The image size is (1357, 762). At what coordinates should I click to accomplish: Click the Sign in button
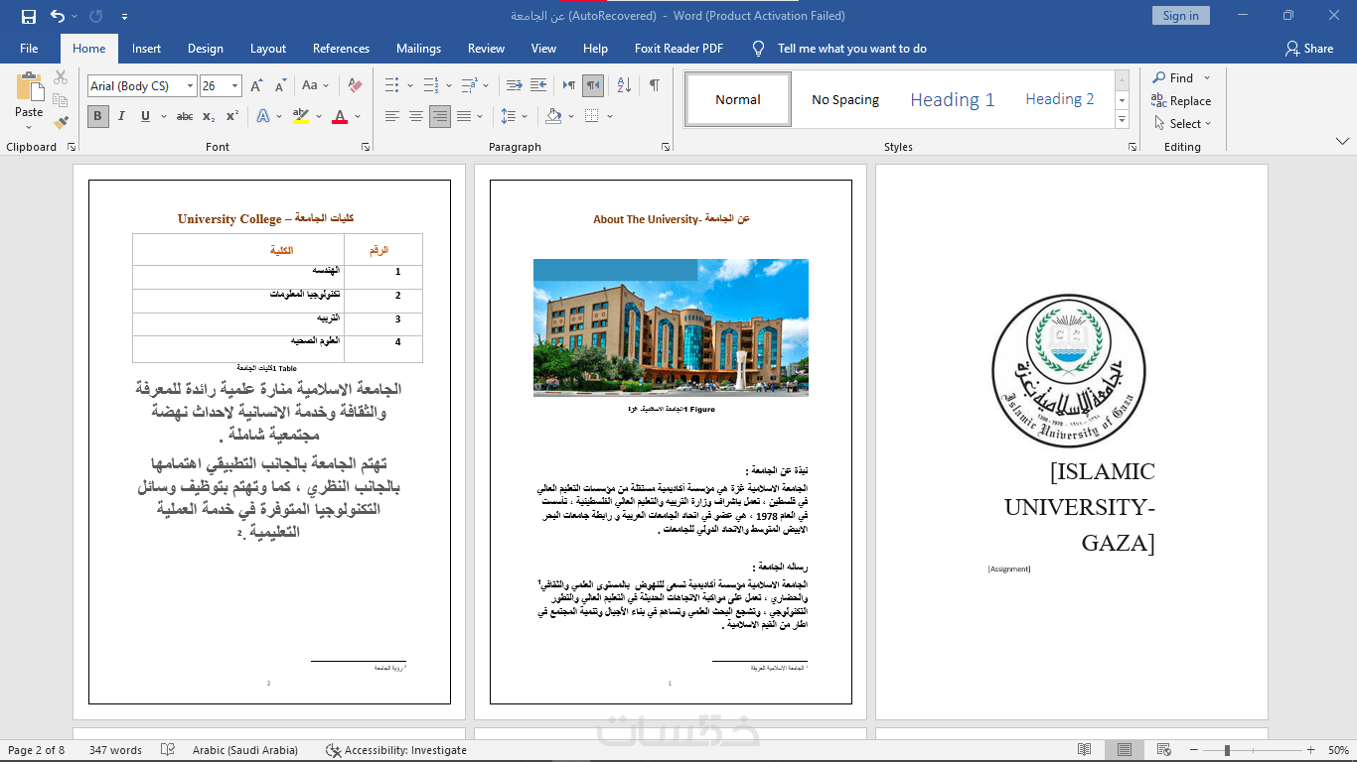click(x=1180, y=16)
